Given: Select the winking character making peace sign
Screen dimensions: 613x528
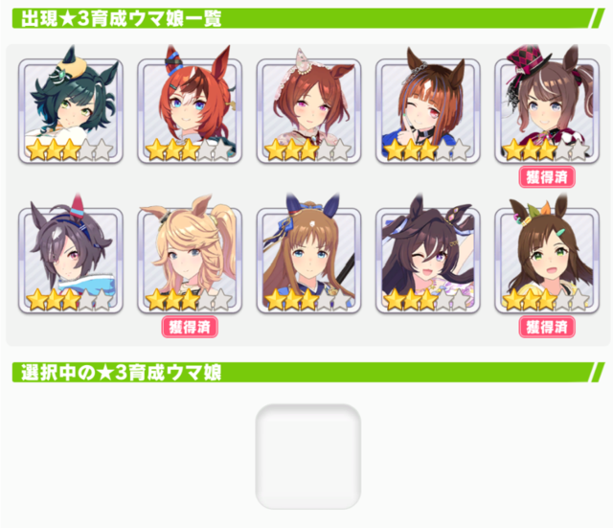Looking at the screenshot, I should click(428, 111).
